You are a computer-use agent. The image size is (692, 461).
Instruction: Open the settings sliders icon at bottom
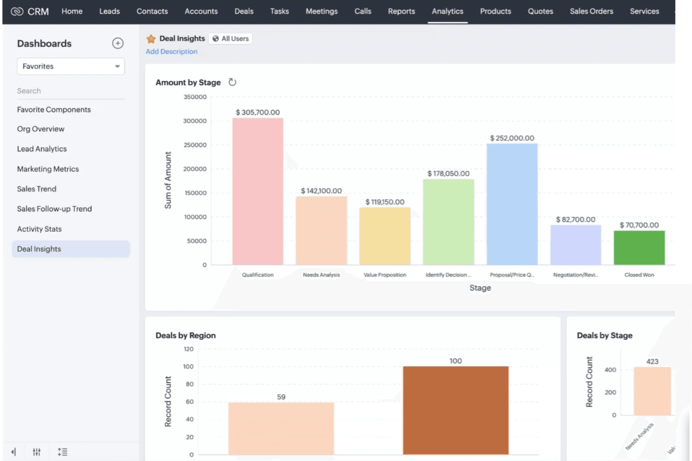[x=36, y=452]
